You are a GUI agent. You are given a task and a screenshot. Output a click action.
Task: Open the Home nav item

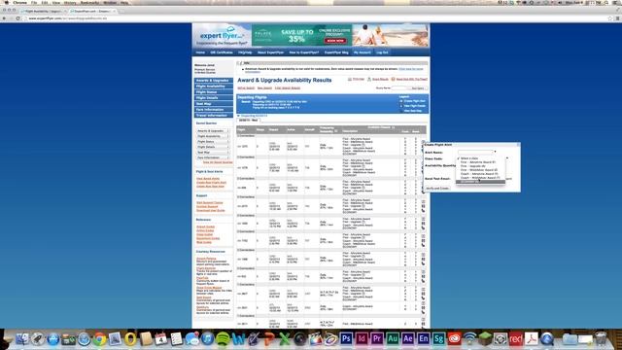pos(200,52)
